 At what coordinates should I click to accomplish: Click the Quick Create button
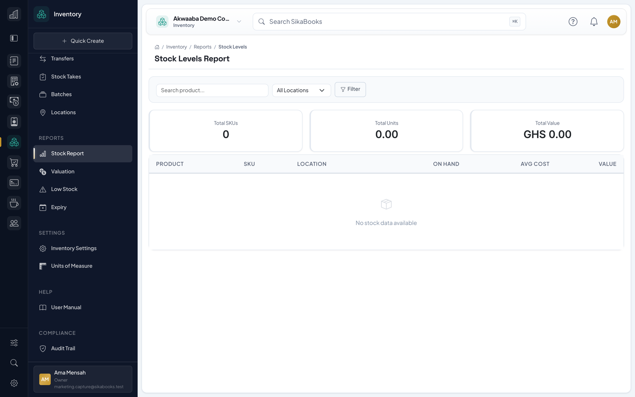click(83, 41)
